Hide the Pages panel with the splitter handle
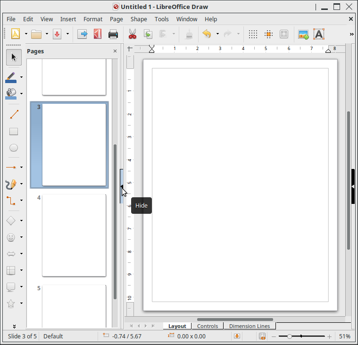The height and width of the screenshot is (345, 358). 122,186
